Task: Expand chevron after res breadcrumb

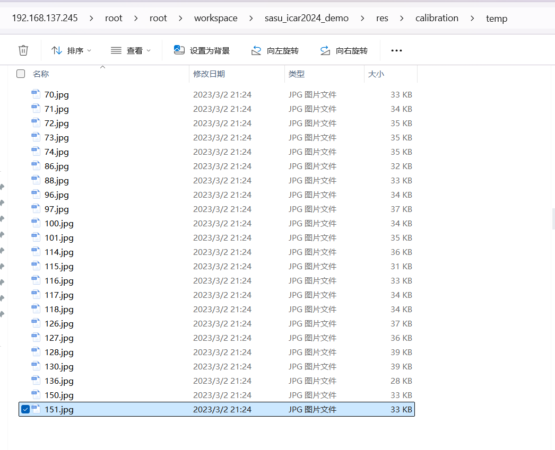Action: (x=401, y=19)
